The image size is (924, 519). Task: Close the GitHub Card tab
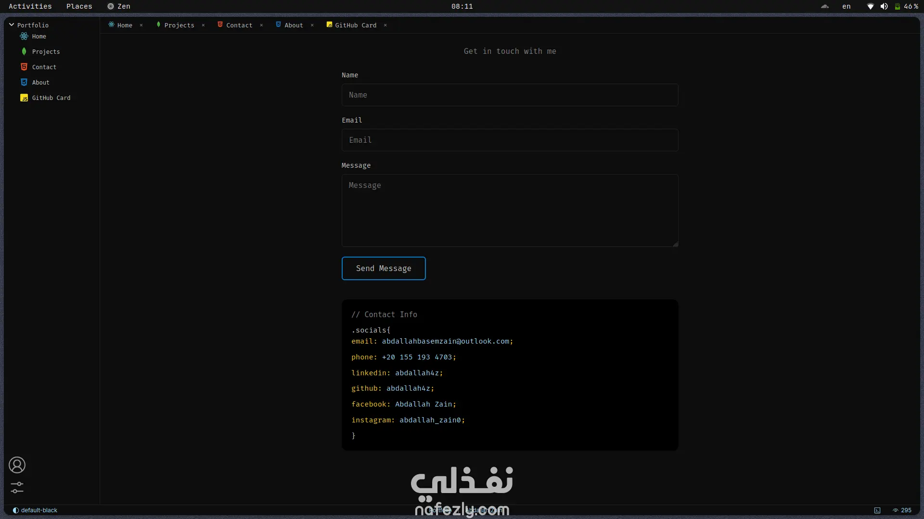click(x=385, y=25)
